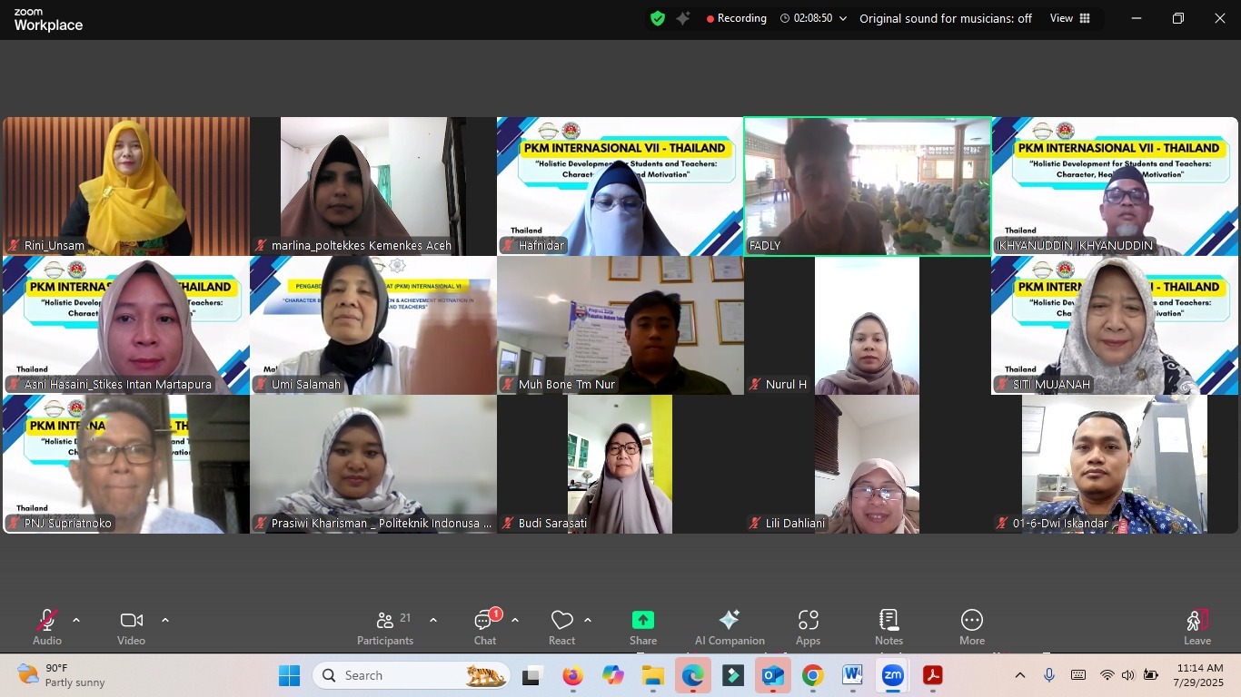Open the Notes panel
This screenshot has height=697, width=1241.
889,627
